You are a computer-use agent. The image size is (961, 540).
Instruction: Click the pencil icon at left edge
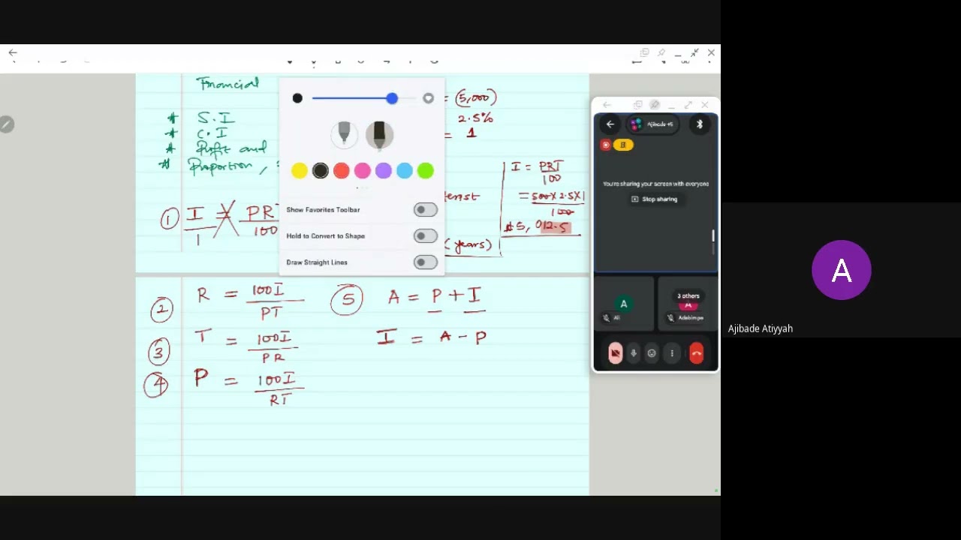pos(7,124)
